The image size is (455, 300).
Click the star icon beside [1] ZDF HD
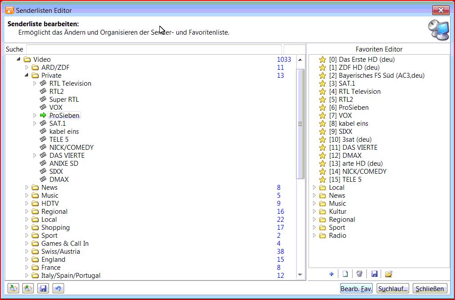322,68
